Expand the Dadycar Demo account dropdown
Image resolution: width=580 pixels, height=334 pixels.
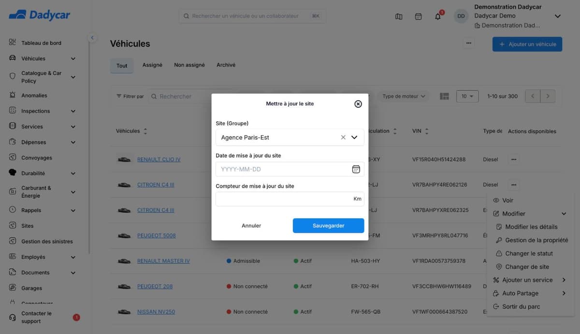tap(557, 16)
